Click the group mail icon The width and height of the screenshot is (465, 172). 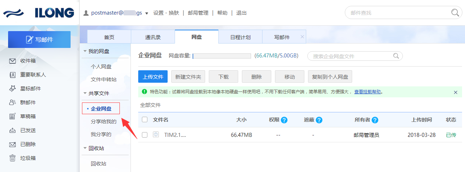pos(12,102)
